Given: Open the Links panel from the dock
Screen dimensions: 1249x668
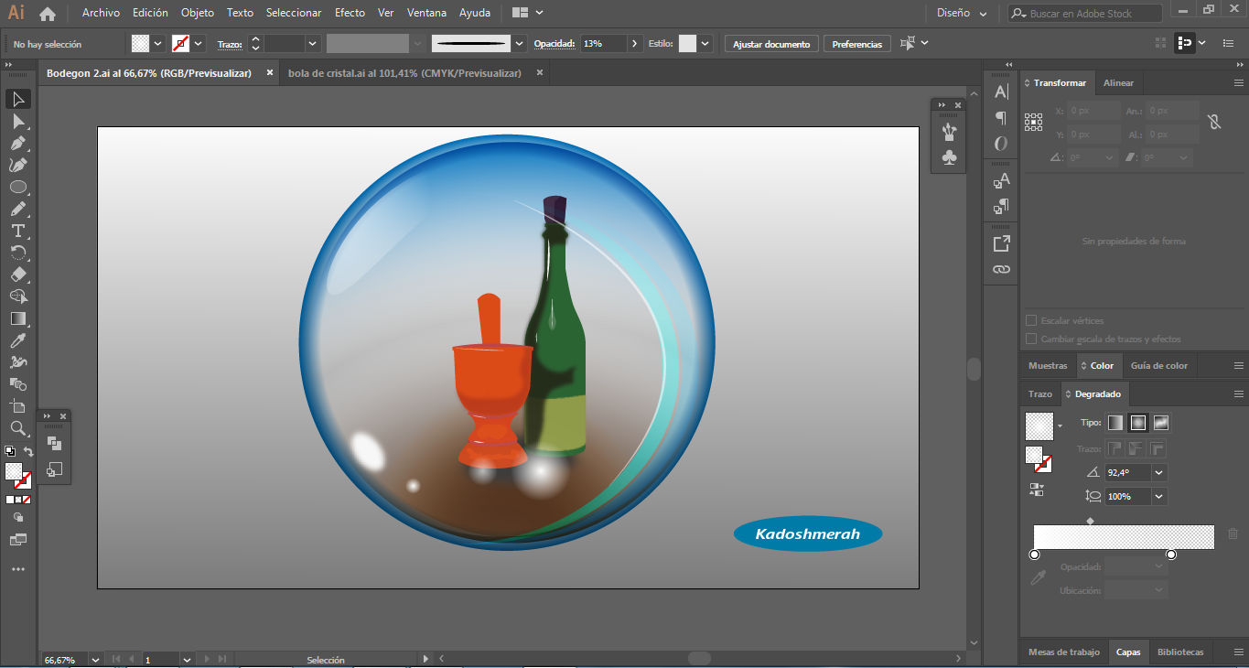Looking at the screenshot, I should point(1001,269).
